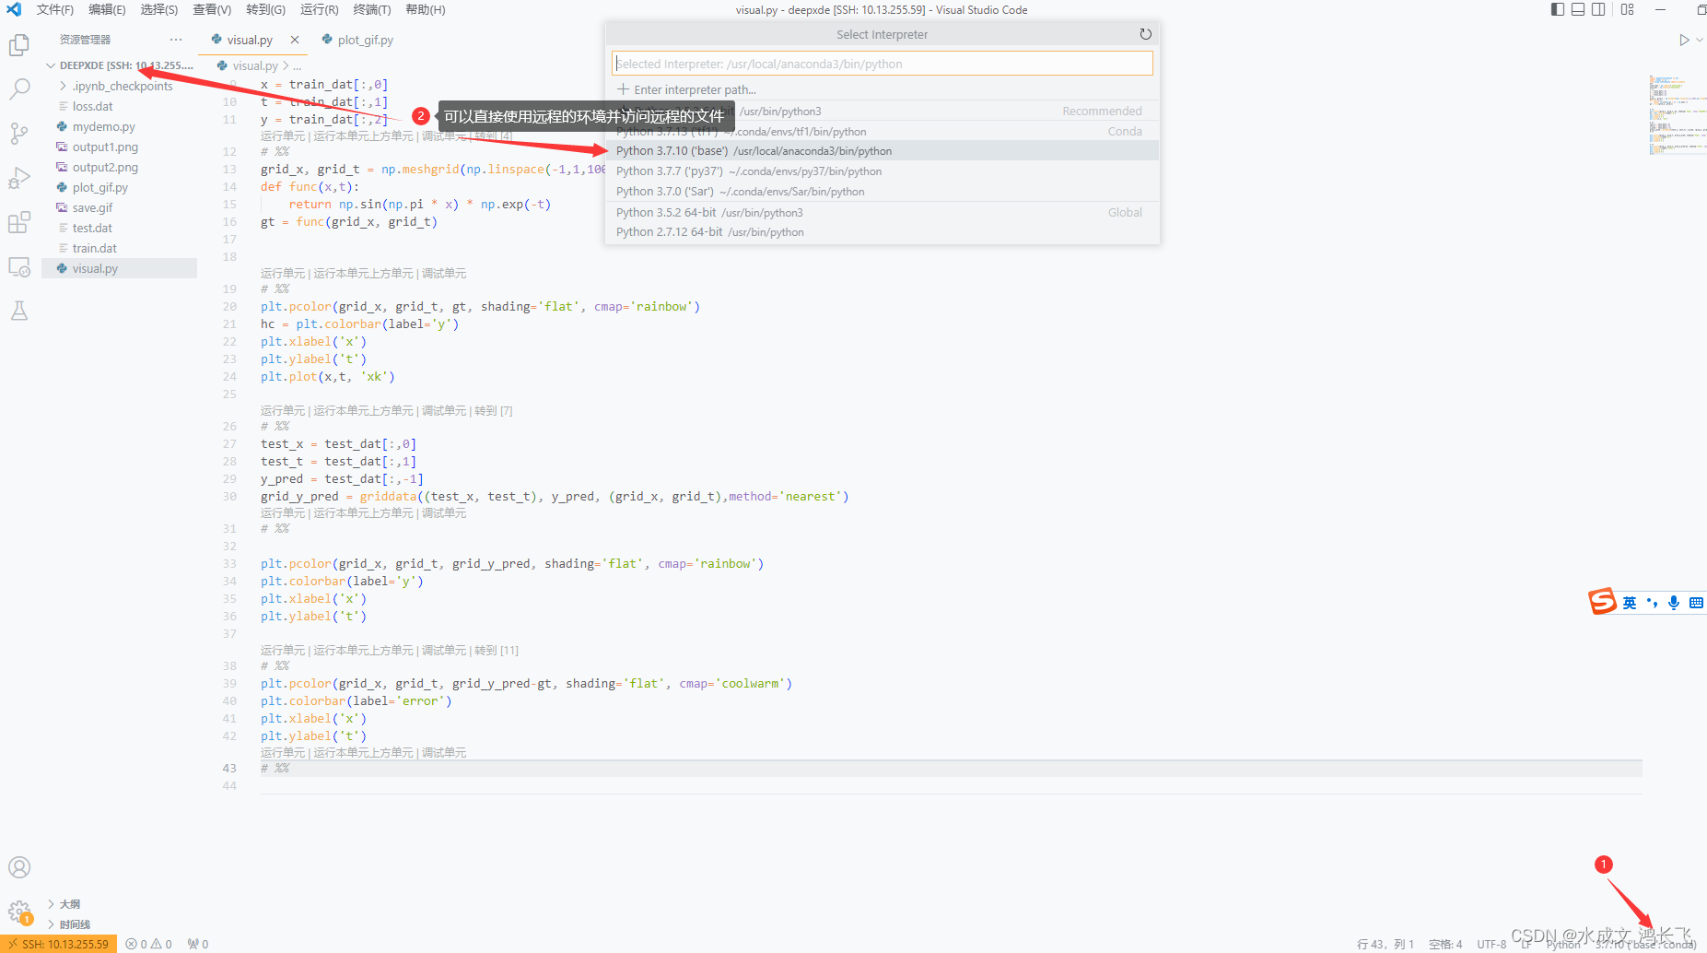
Task: Open the Sogou soft keyboard icon
Action: point(1696,603)
